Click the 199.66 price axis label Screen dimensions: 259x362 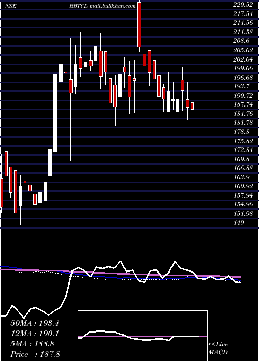click(x=242, y=68)
